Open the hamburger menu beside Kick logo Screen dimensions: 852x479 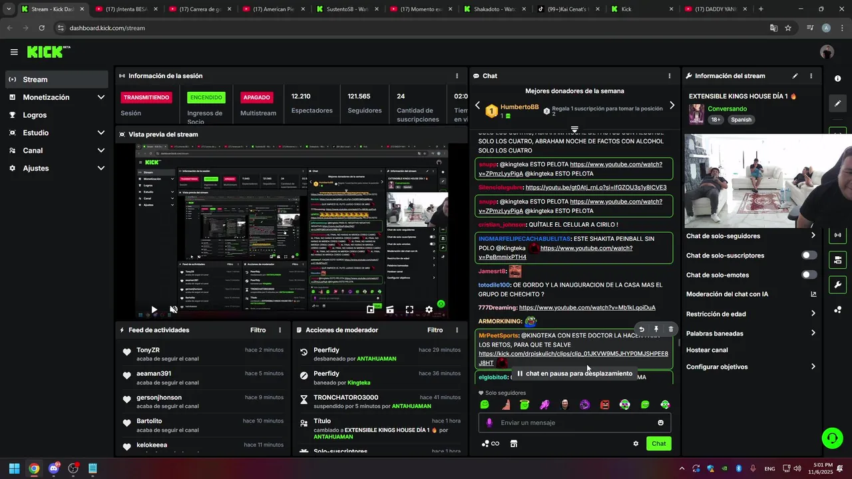14,52
